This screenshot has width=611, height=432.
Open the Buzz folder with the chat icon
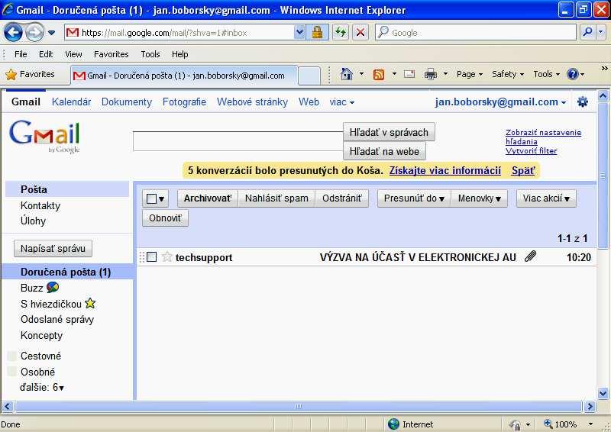point(40,288)
